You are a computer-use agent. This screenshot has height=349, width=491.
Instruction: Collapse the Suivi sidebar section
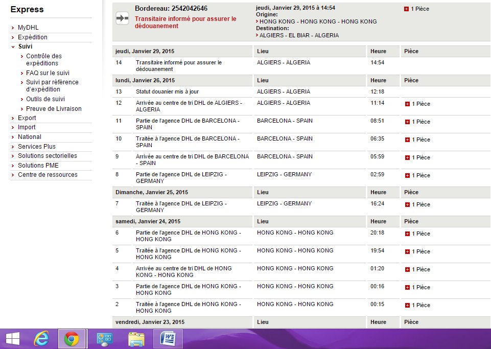click(26, 46)
